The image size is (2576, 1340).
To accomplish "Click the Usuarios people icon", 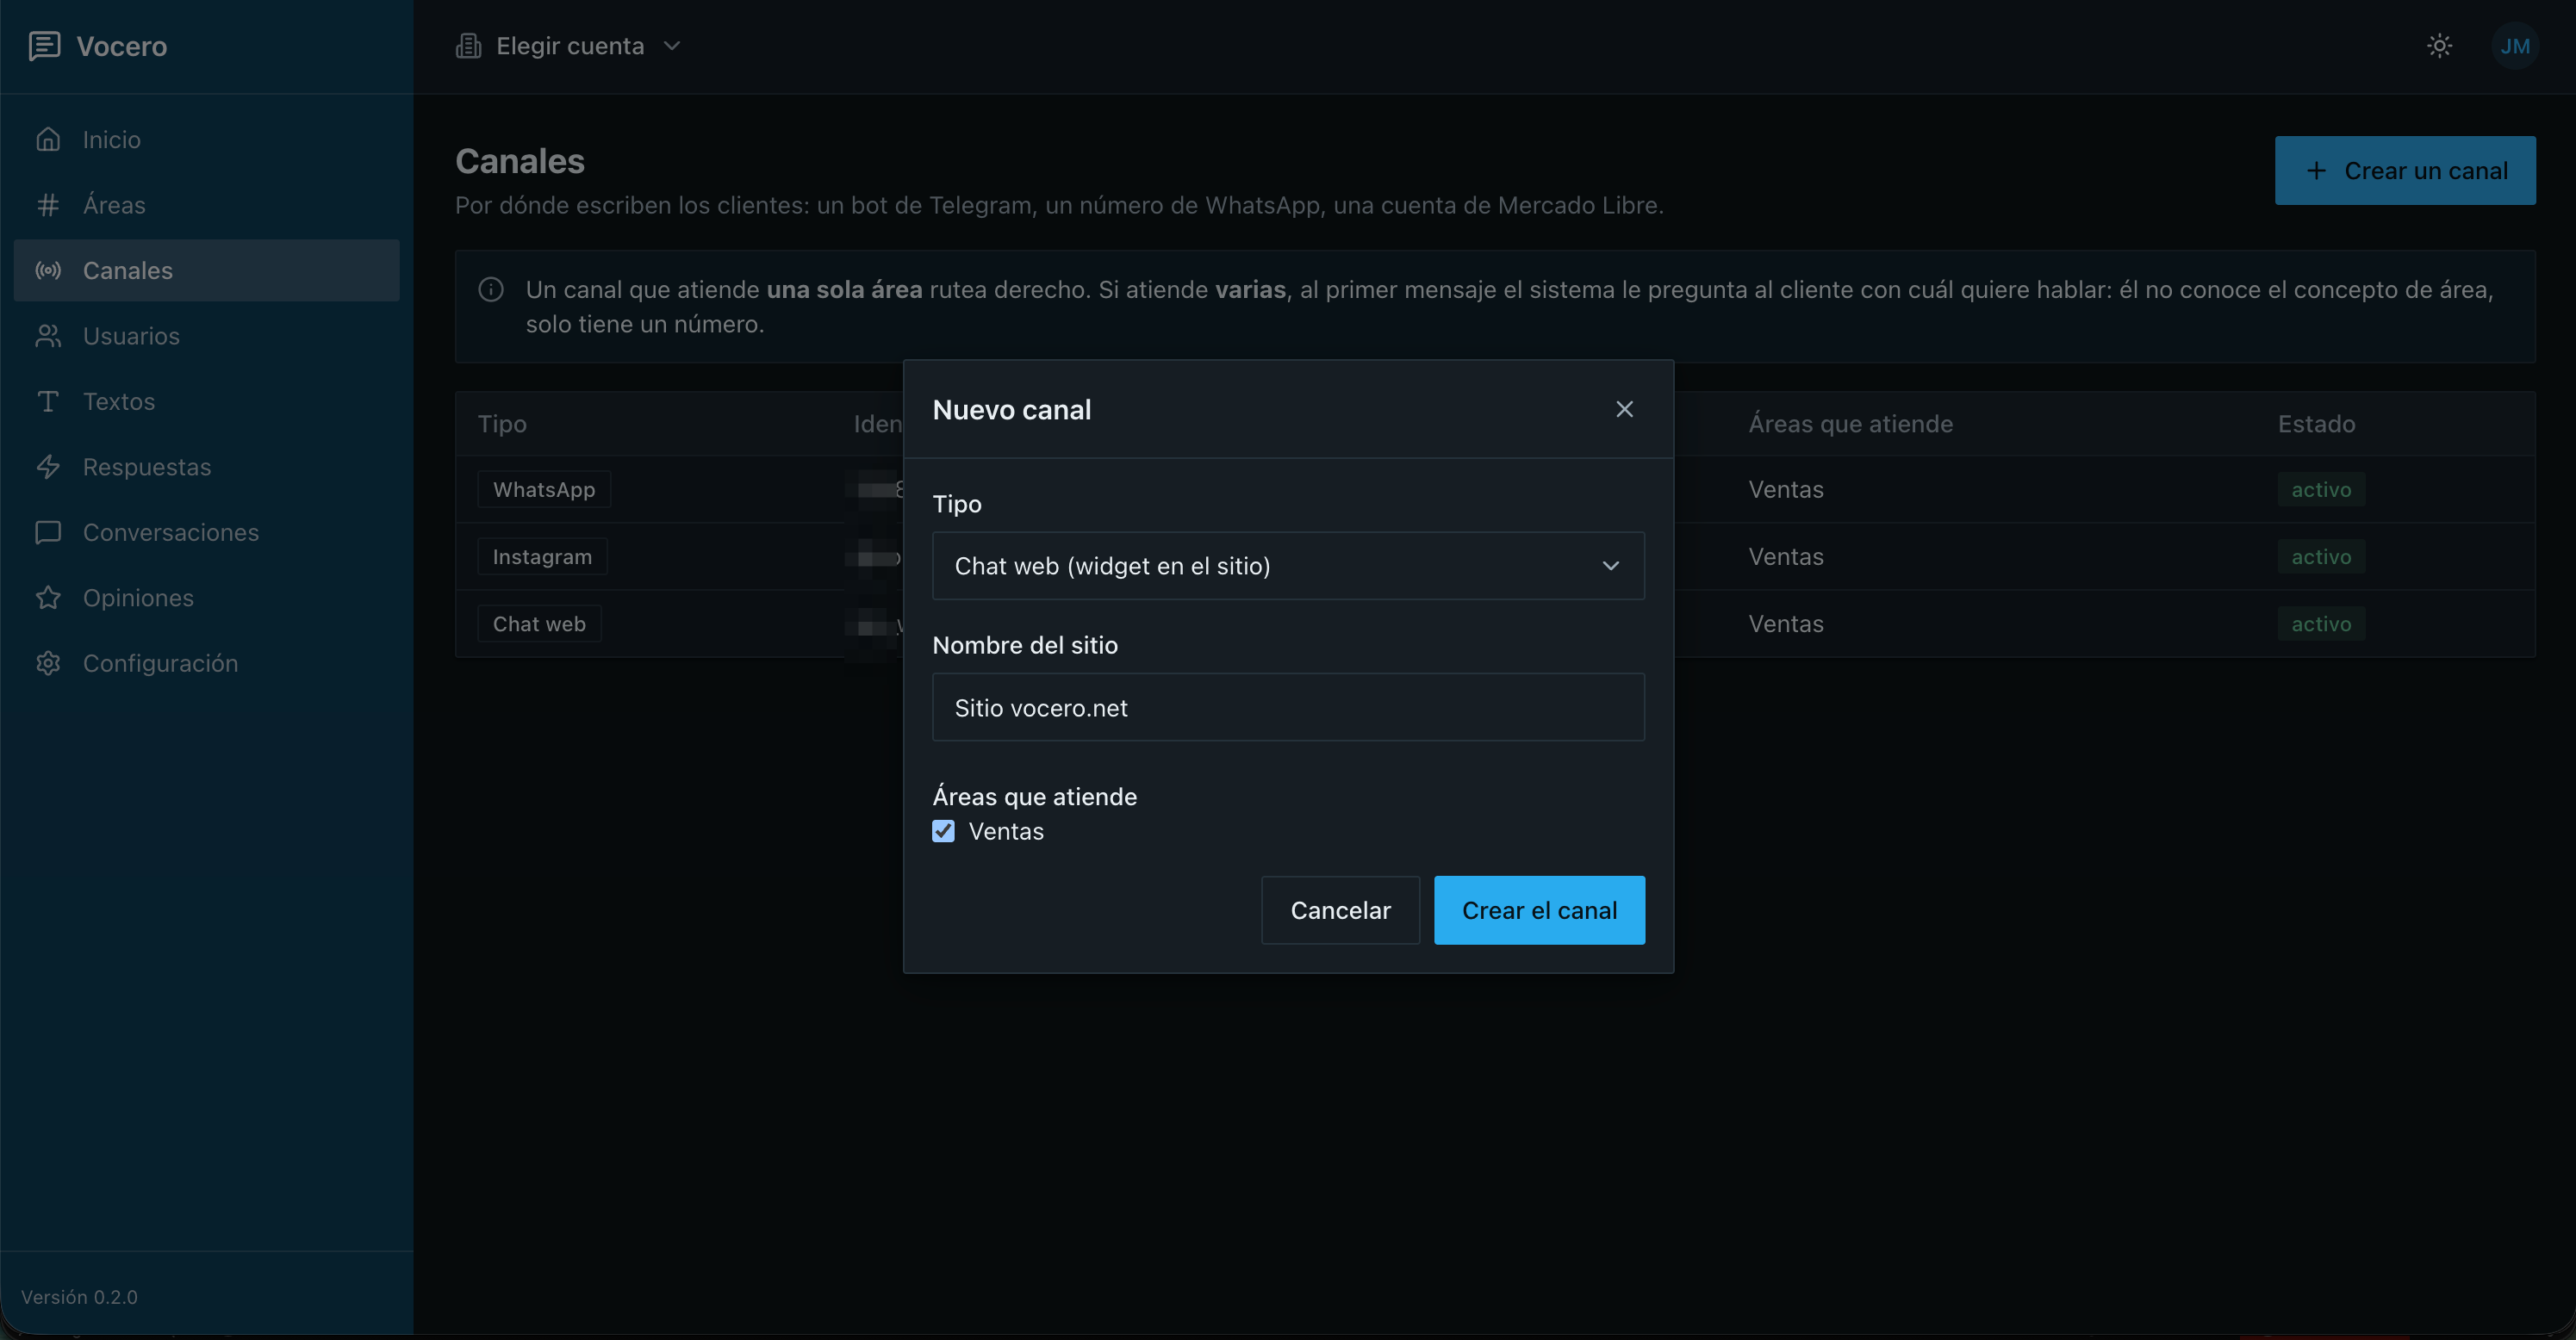I will point(48,336).
